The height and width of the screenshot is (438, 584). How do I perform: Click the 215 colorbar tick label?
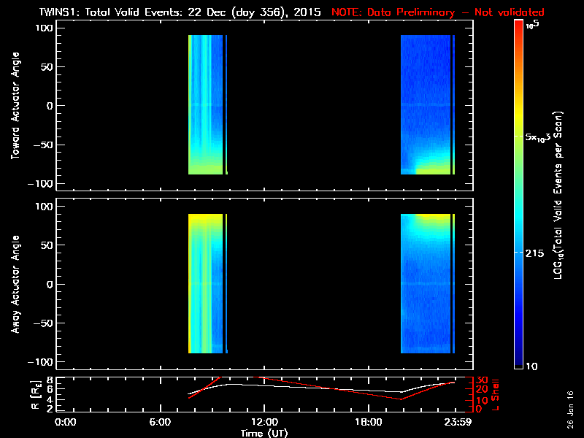[x=537, y=252]
